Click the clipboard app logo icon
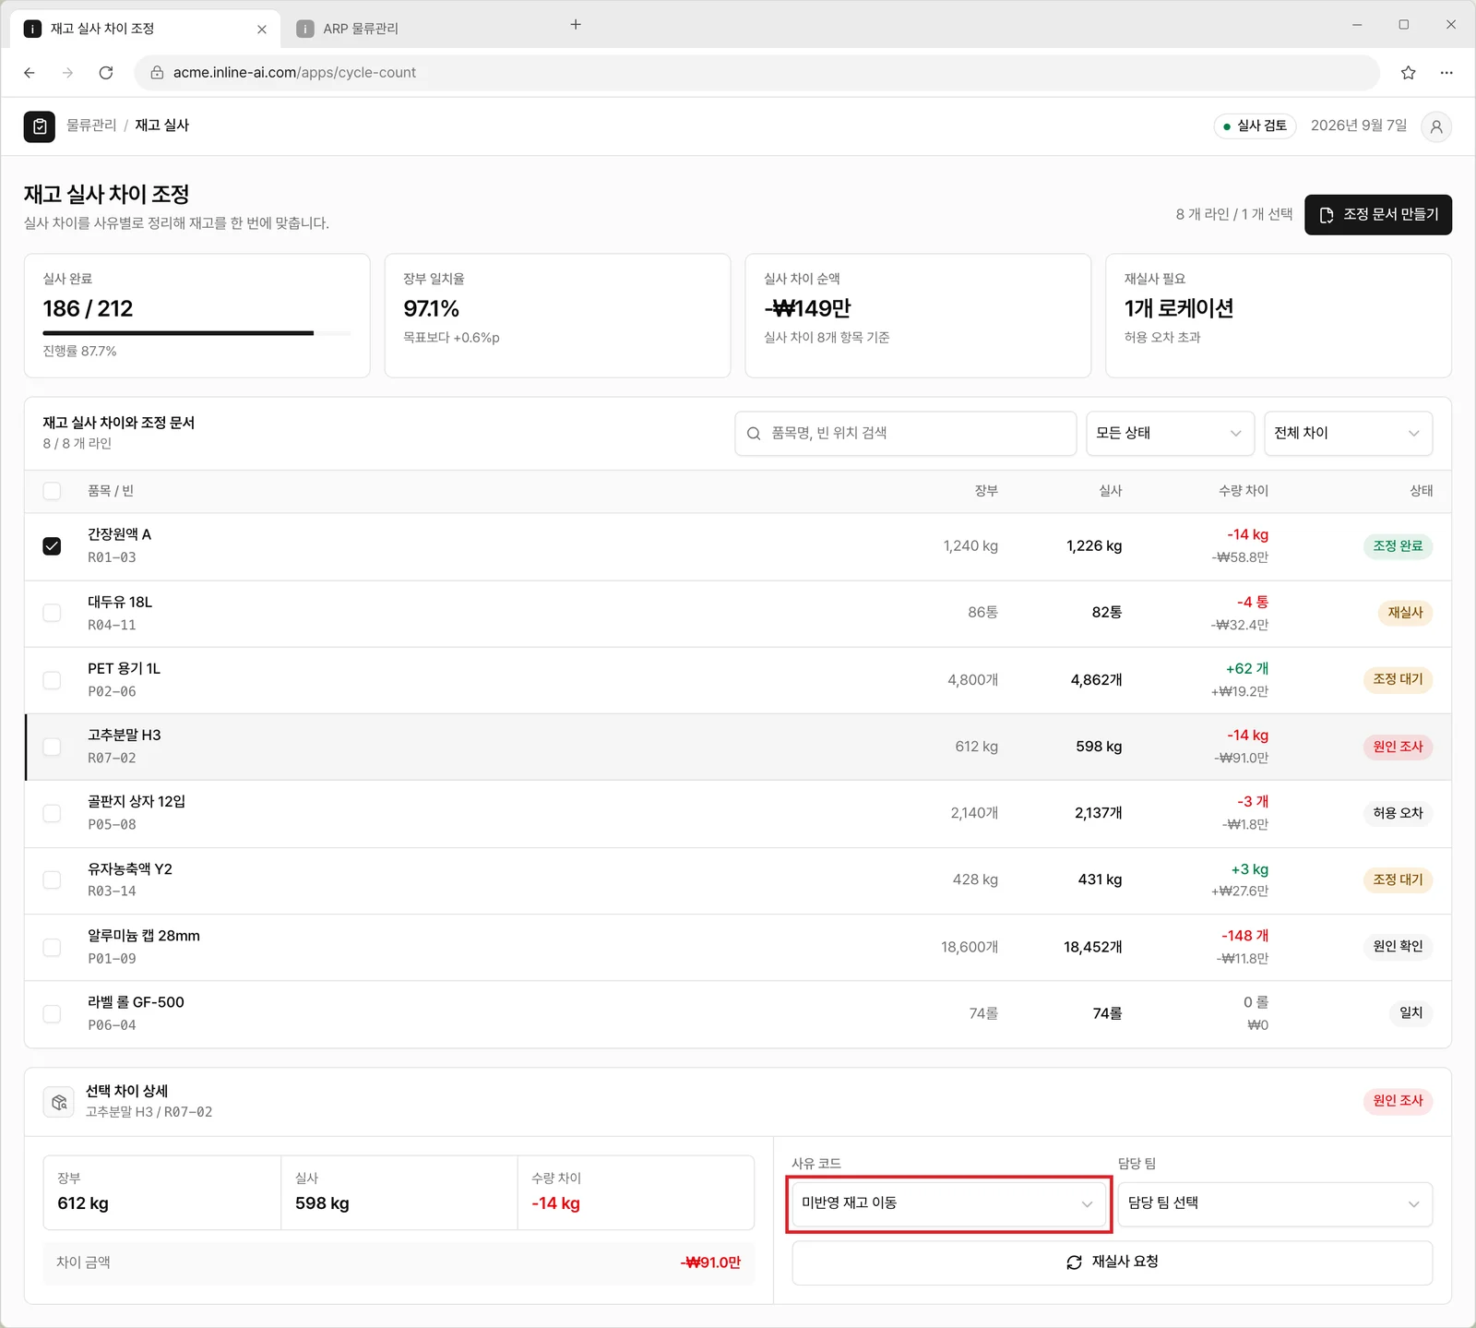 click(40, 126)
